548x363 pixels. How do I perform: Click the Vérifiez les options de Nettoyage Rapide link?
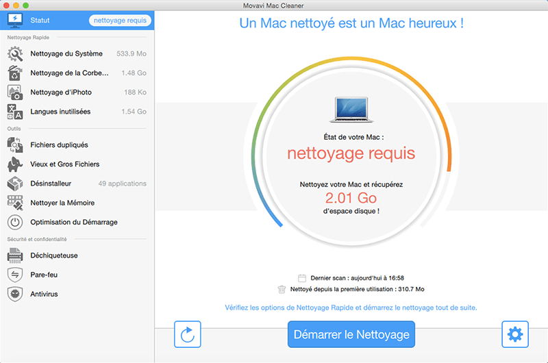pos(351,308)
